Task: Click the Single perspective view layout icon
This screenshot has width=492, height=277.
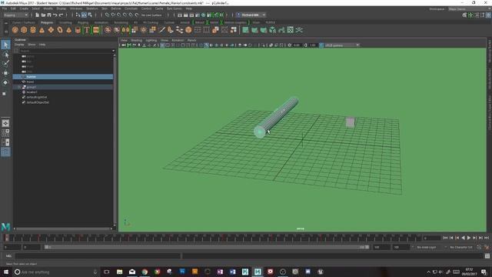Action: 5,123
